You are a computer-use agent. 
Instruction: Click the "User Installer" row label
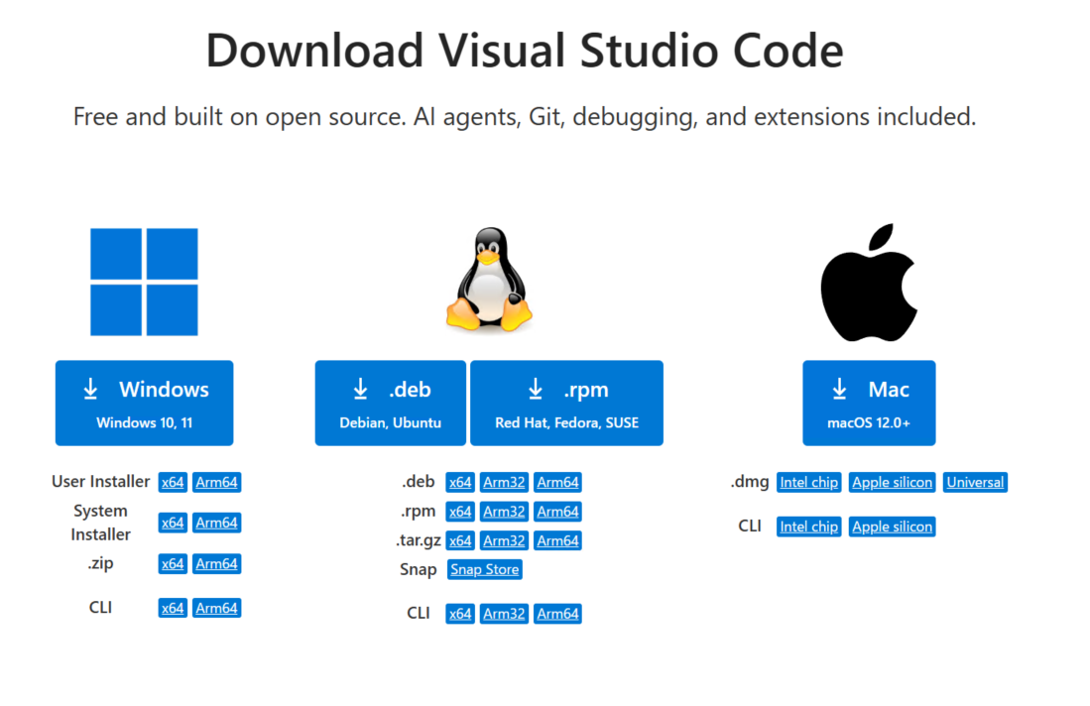pos(101,482)
